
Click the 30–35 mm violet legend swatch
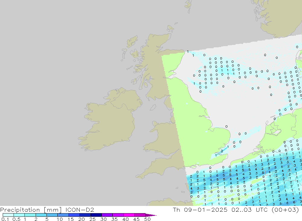(107, 215)
